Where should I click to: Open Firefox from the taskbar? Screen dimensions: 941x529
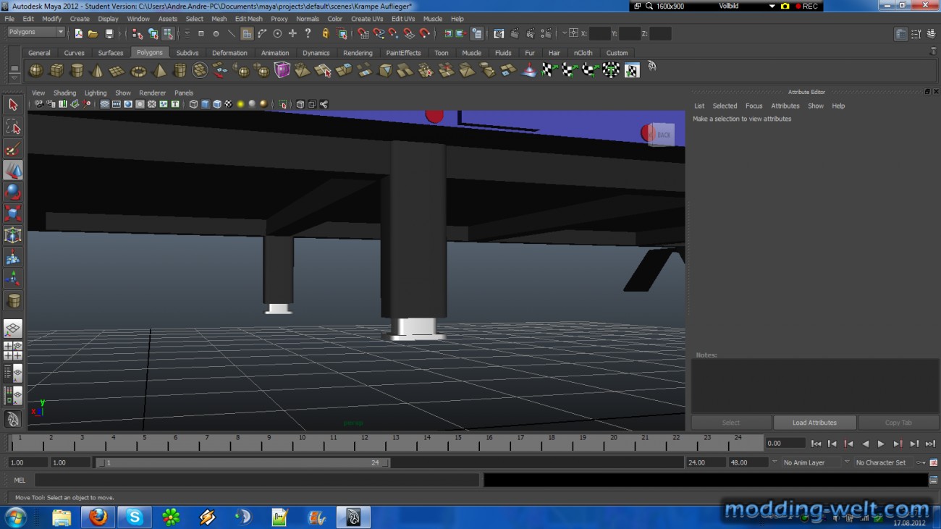[x=98, y=517]
